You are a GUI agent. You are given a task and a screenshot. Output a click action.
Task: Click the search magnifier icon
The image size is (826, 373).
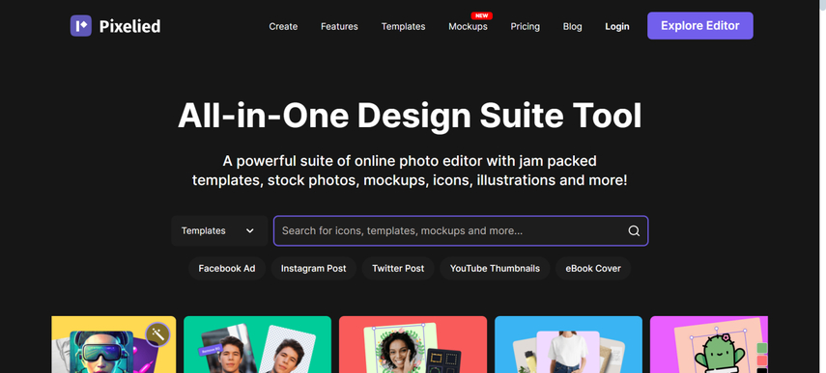634,231
